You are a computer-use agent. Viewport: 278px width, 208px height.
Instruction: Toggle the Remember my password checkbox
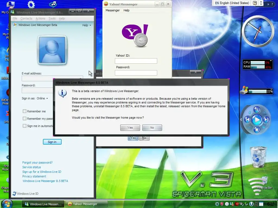24,119
